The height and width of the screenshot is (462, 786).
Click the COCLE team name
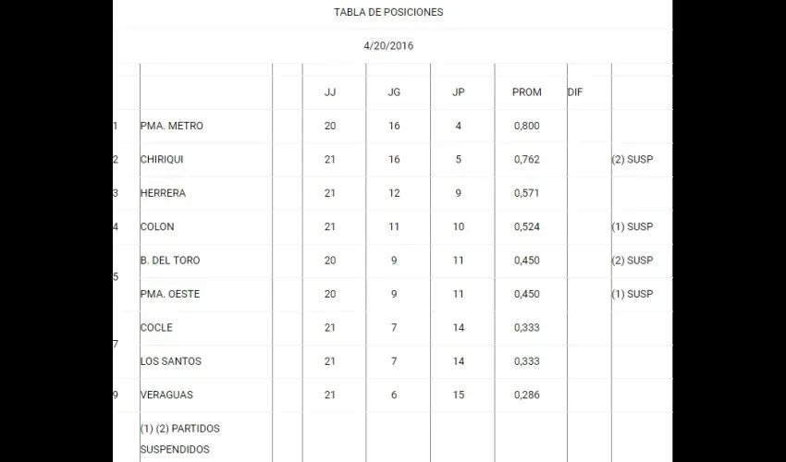tap(156, 327)
